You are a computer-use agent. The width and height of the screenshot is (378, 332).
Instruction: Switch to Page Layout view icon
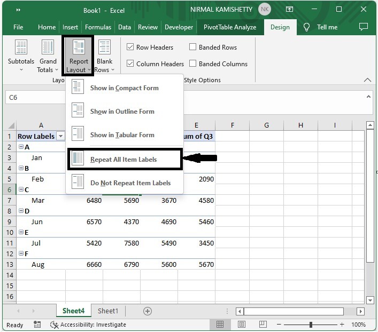[x=242, y=325]
